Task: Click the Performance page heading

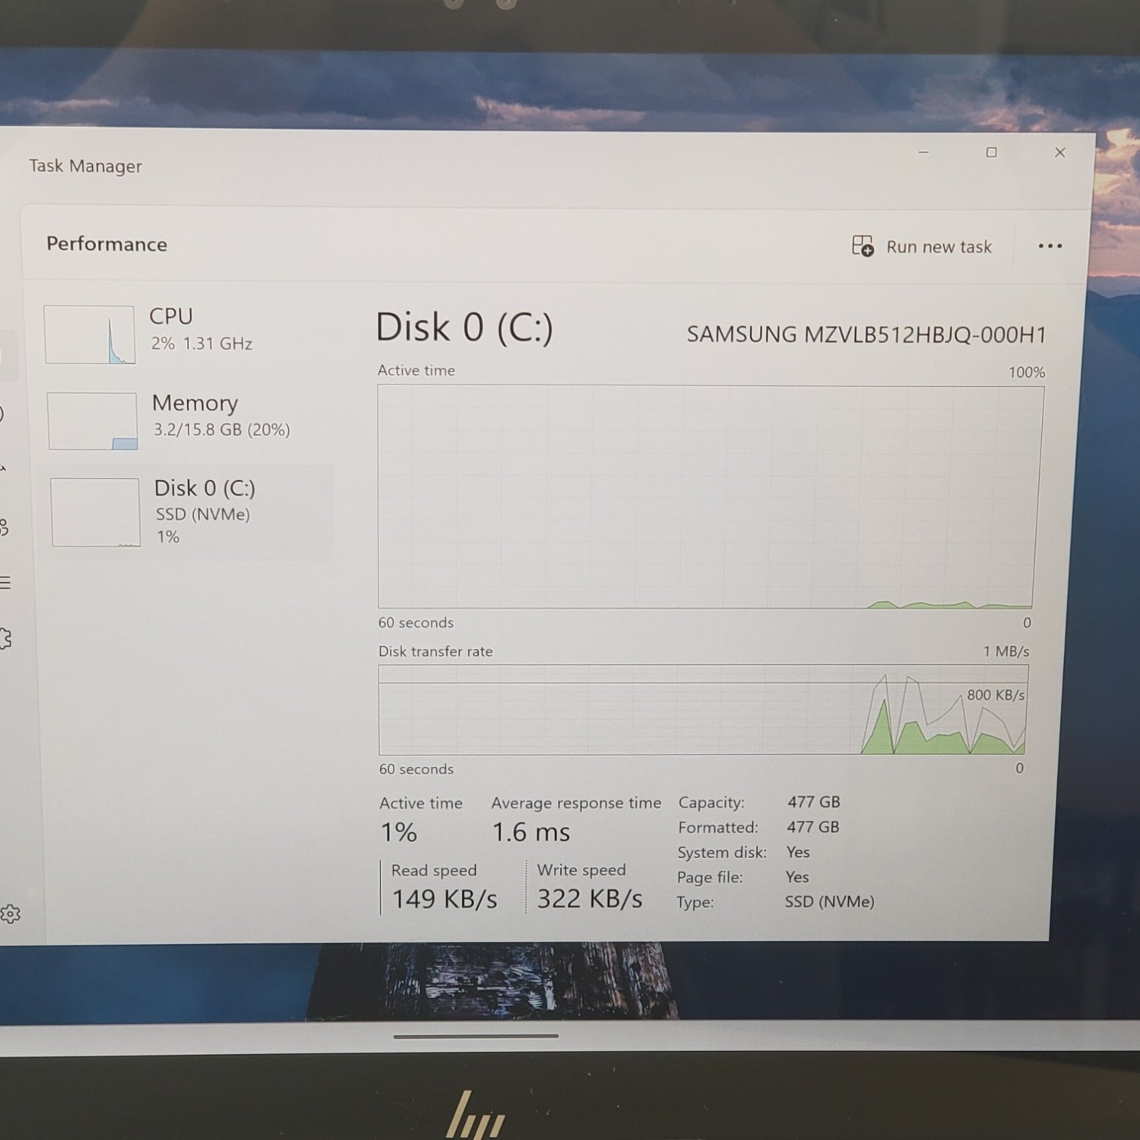Action: (106, 244)
